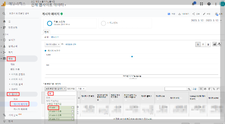Click the table filter search input
The image size is (225, 124).
(x=176, y=89)
